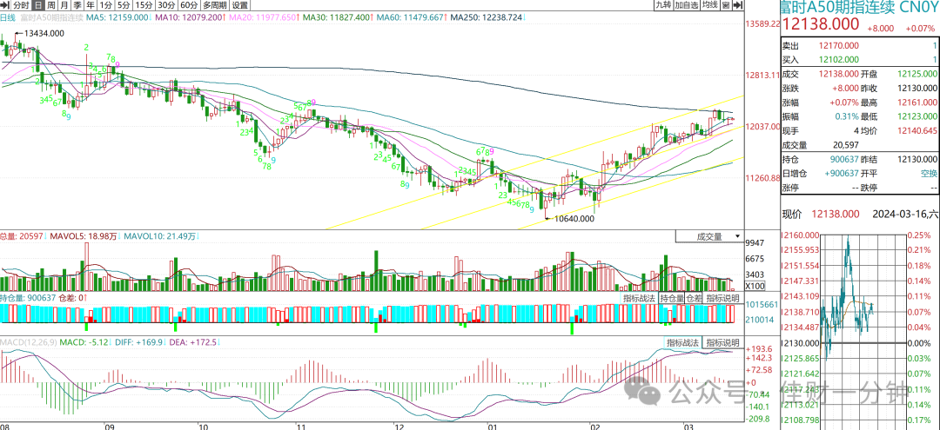This screenshot has width=940, height=430.
Task: Click the MA5: 12159.000 label
Action: tap(119, 17)
